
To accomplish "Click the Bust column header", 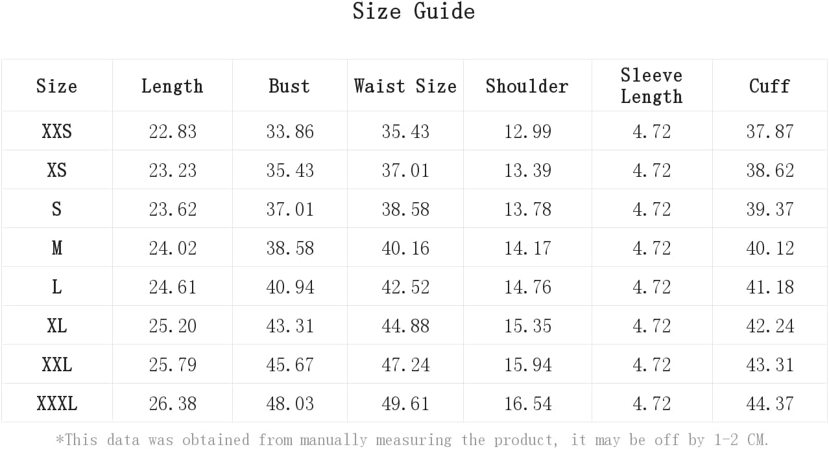I will [x=289, y=86].
